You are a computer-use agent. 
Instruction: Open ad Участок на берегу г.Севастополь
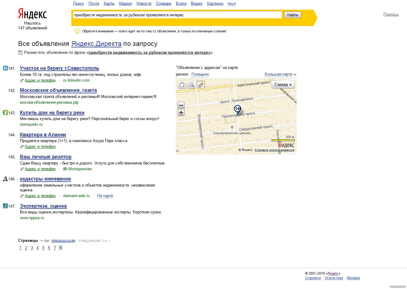coord(60,68)
